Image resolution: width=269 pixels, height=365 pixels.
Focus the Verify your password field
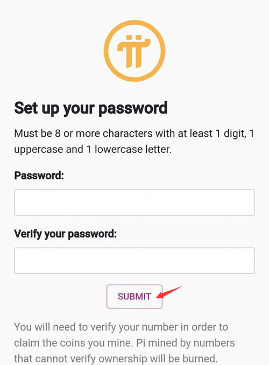tap(134, 261)
